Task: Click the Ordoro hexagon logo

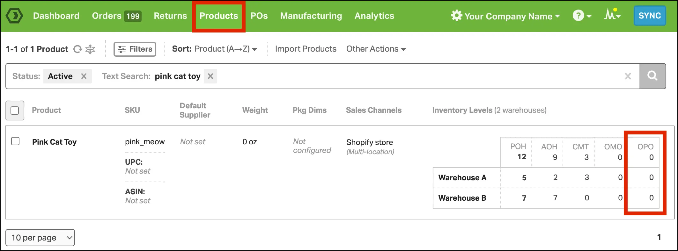Action: pos(14,16)
